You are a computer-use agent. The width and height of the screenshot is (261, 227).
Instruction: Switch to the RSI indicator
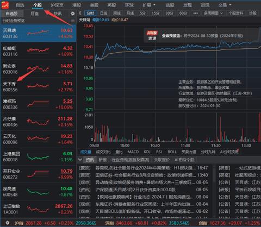(x=159, y=152)
